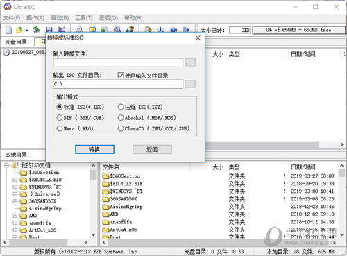The height and width of the screenshot is (256, 347).
Task: Select the Nero (.NRG) output format
Action: pos(60,128)
